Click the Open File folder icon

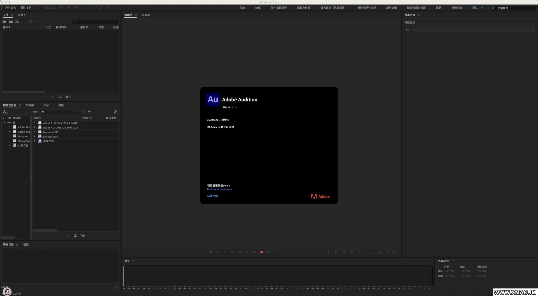coord(4,22)
